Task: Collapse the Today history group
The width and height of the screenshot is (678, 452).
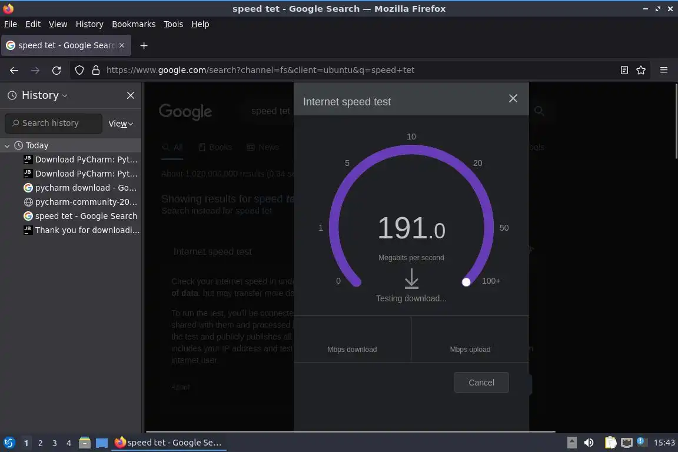Action: click(x=7, y=146)
